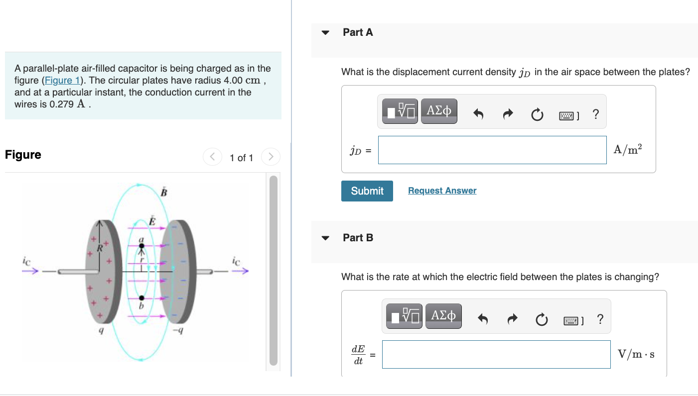Submit the Part A answer
The image size is (698, 396).
click(x=367, y=191)
